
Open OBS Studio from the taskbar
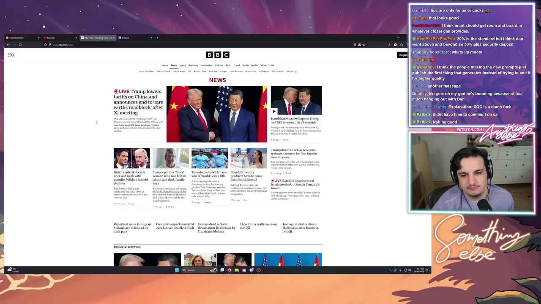coord(259,270)
